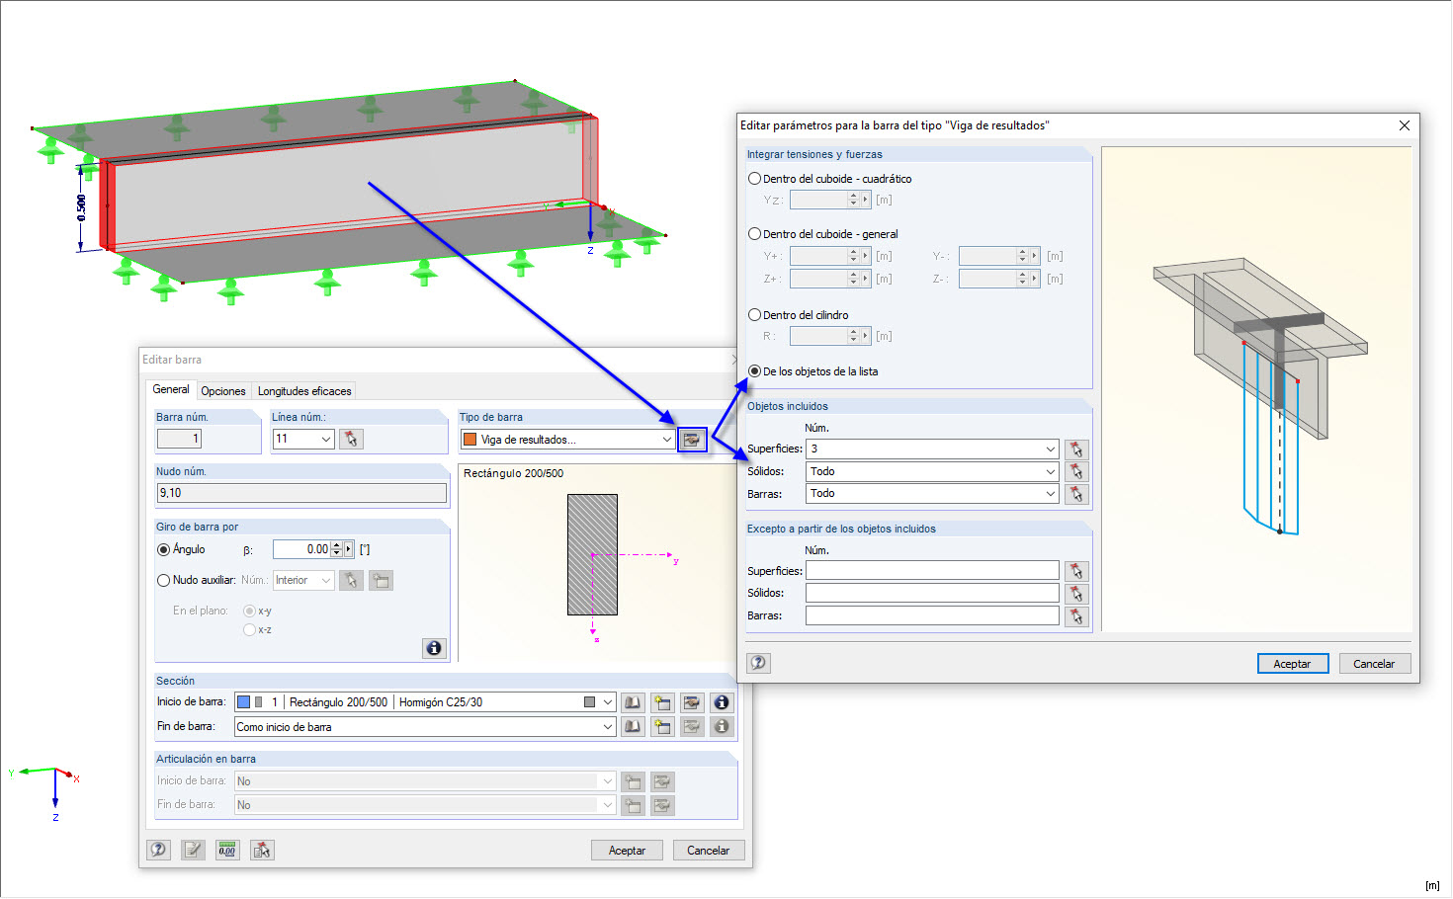Select Nudo auxiliar rotation option
Viewport: 1453px width, 899px height.
[164, 580]
